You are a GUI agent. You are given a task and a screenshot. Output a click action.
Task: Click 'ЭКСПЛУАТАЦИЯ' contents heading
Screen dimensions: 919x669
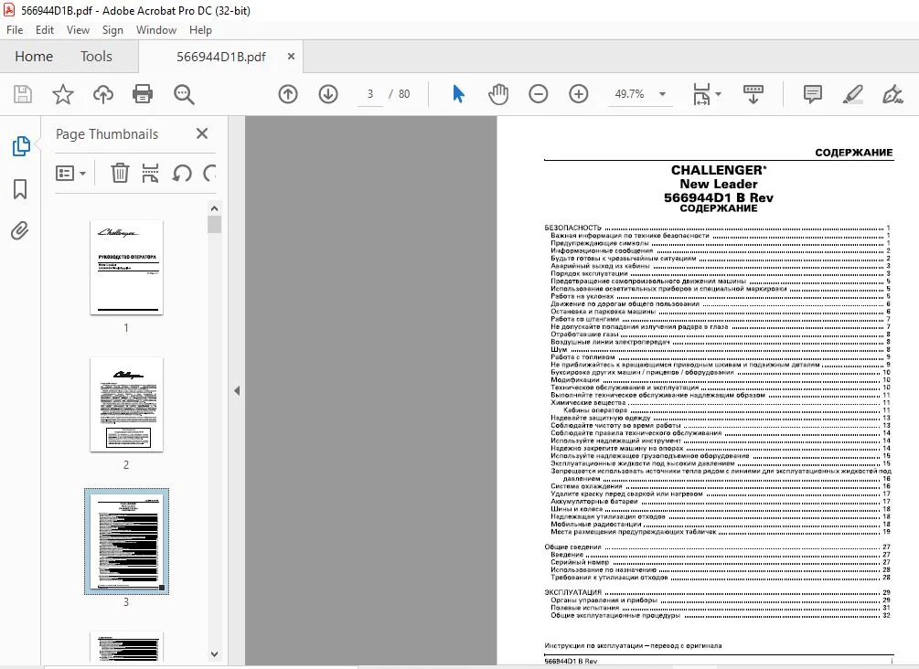(x=572, y=593)
